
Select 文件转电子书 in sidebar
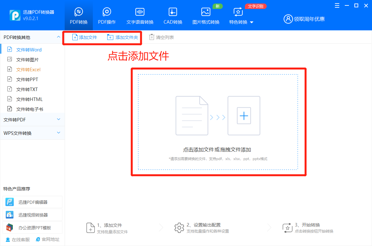[29, 109]
